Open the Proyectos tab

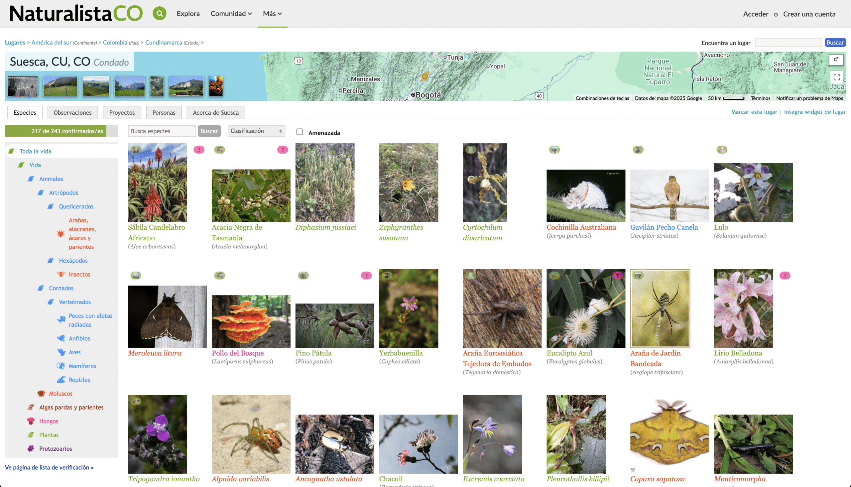click(122, 113)
